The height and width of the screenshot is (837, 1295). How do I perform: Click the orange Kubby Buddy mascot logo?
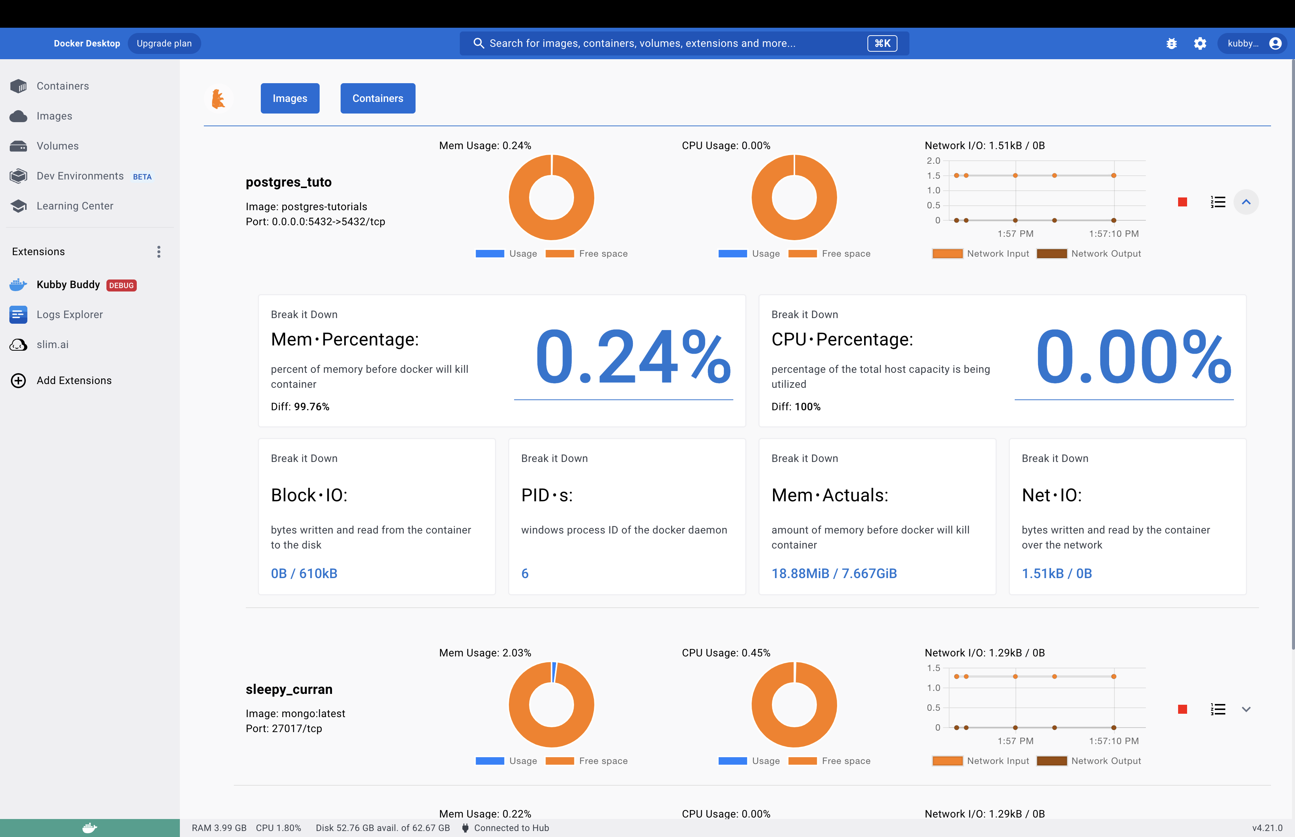pyautogui.click(x=218, y=99)
